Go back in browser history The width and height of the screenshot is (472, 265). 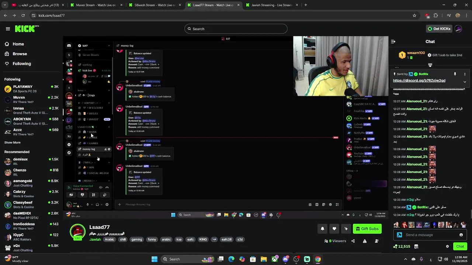pyautogui.click(x=5, y=15)
